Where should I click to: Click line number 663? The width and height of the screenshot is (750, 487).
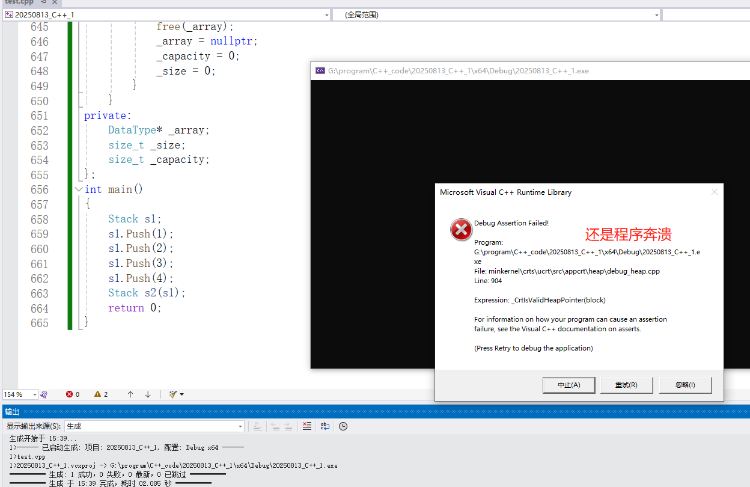click(x=40, y=293)
